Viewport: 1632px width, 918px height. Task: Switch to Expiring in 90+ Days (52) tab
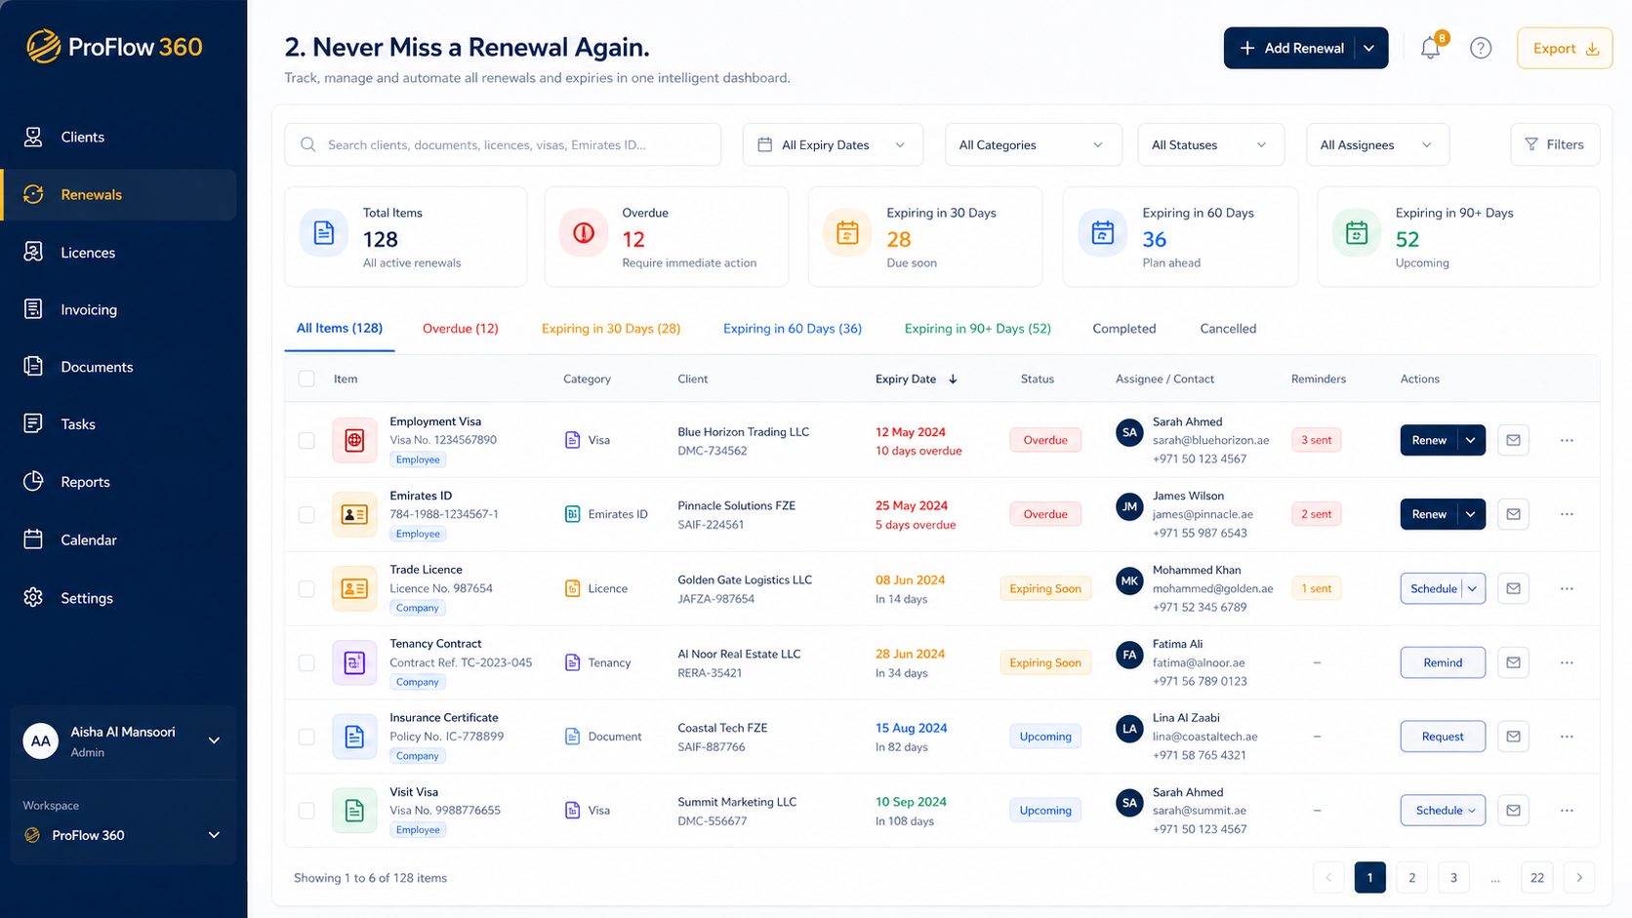point(978,329)
